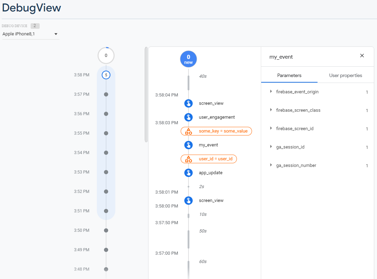This screenshot has width=377, height=279.
Task: Click the 50s gap label
Action: tap(203, 231)
